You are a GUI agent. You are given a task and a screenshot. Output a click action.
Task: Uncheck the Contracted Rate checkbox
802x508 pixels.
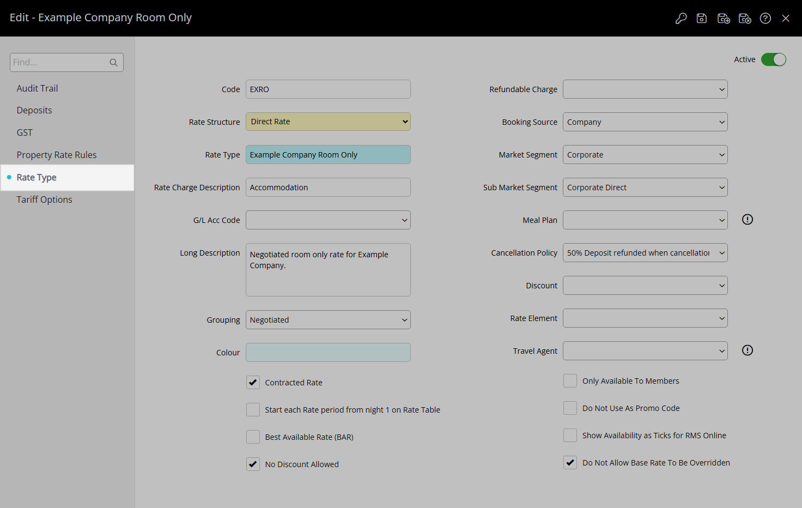[x=253, y=382]
